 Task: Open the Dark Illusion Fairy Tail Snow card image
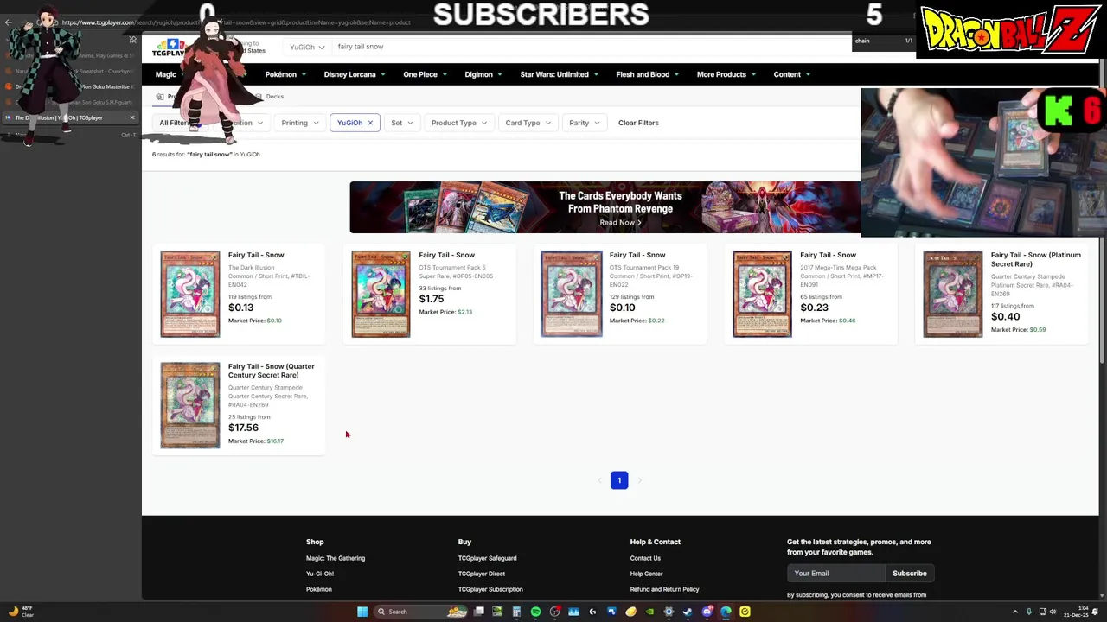tap(190, 294)
